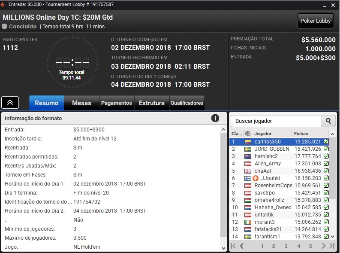Click the grey Concluído status indicator
The height and width of the screenshot is (253, 340).
click(x=4, y=27)
